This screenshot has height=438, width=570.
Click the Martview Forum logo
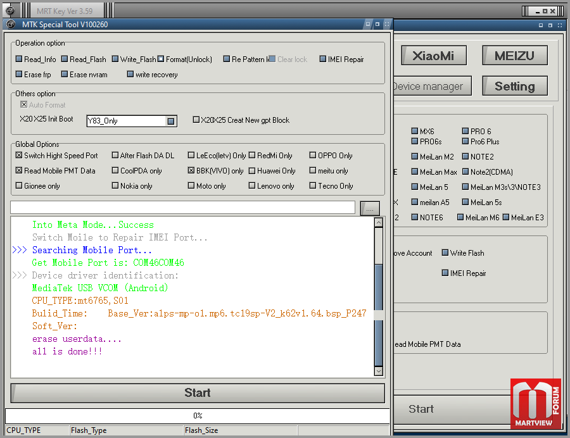(535, 404)
